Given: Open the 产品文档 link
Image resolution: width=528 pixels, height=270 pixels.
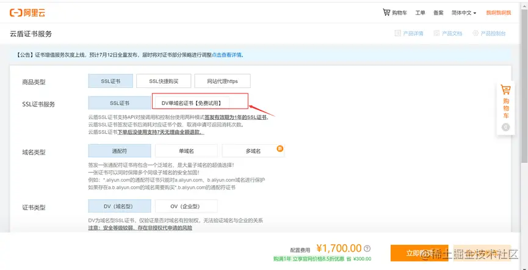Looking at the screenshot, I should [x=452, y=34].
